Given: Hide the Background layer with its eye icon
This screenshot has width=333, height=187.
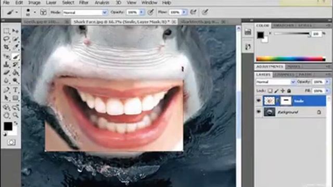Looking at the screenshot, I should (259, 112).
